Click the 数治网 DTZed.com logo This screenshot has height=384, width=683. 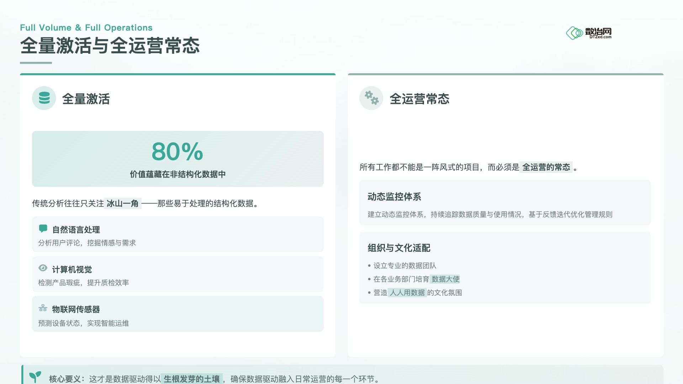589,33
